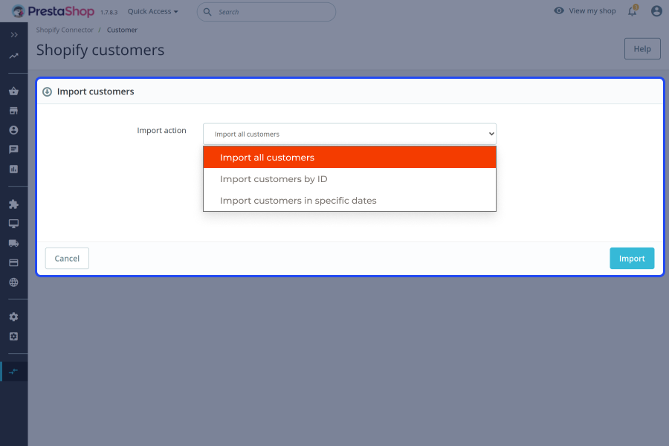Open International globe icon in sidebar
The width and height of the screenshot is (669, 446).
13,282
